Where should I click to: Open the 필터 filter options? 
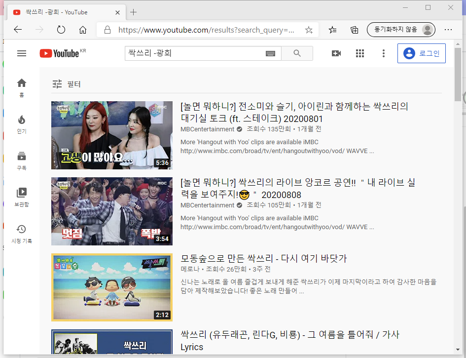(x=66, y=84)
